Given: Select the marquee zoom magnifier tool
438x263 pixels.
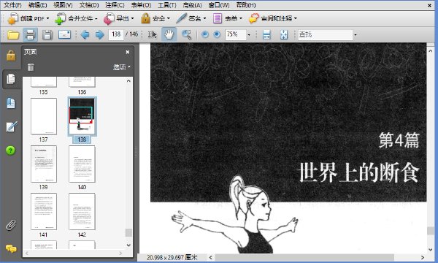Looking at the screenshot, I should (x=187, y=34).
